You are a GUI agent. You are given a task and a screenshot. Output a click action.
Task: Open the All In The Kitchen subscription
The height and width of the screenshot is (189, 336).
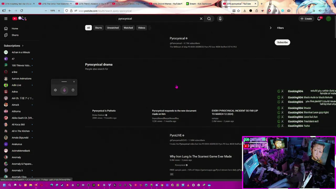coord(21,131)
